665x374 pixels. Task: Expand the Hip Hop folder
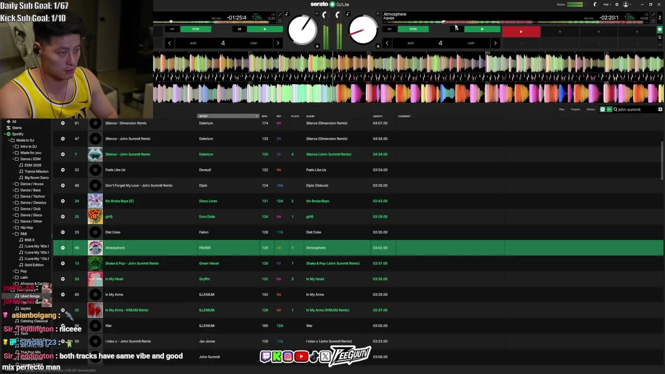pos(12,228)
